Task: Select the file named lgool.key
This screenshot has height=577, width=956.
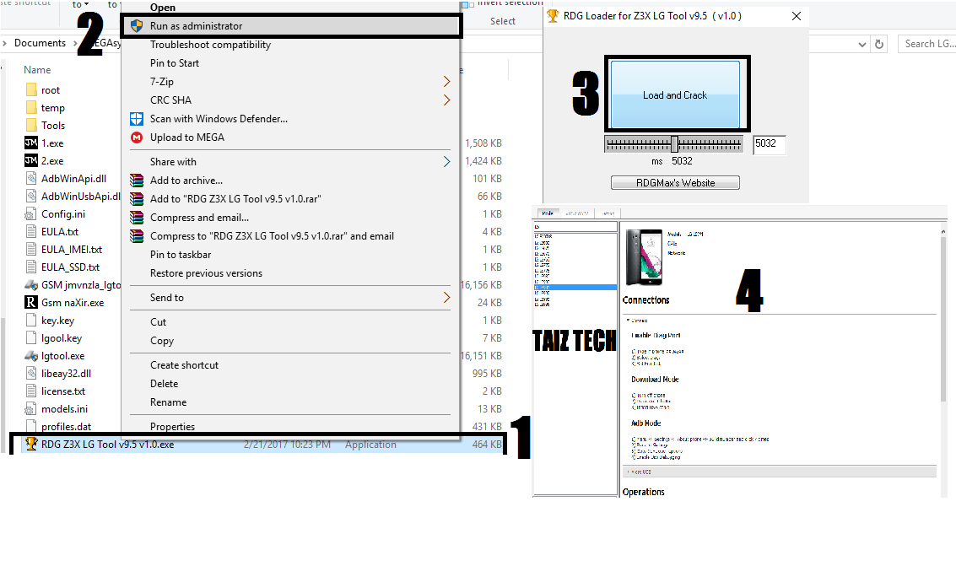Action: [x=62, y=338]
